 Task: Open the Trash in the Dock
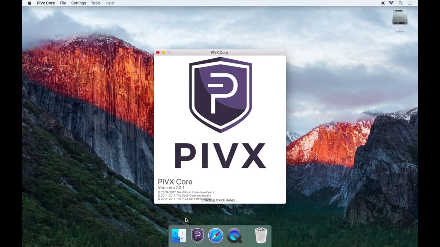261,236
